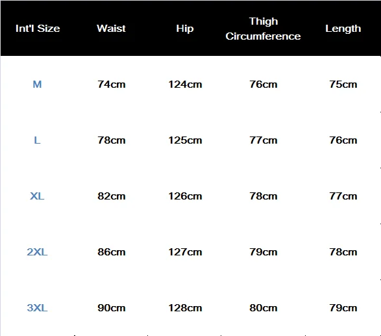The image size is (381, 336).
Task: Click the 127cm hip cell
Action: 185,252
